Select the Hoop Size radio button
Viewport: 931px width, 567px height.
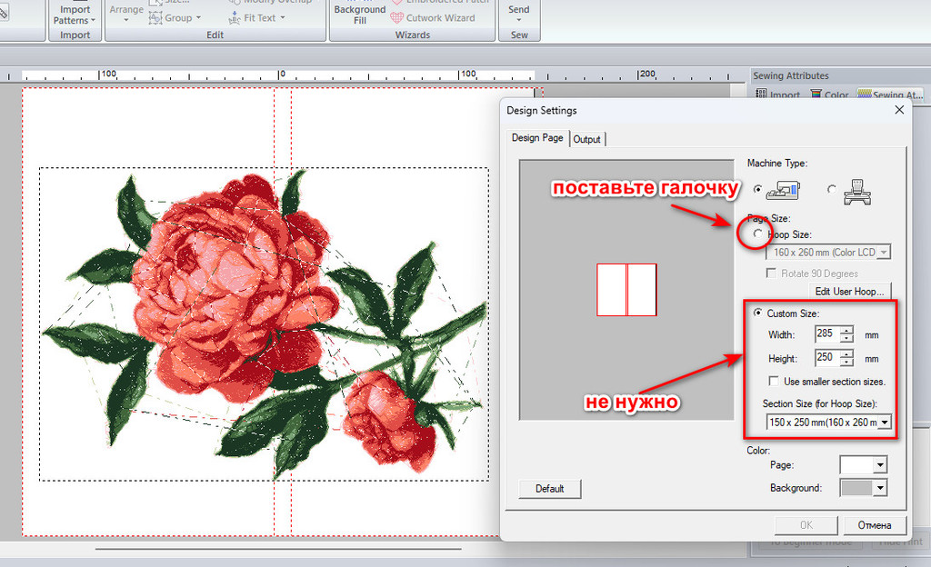click(757, 234)
